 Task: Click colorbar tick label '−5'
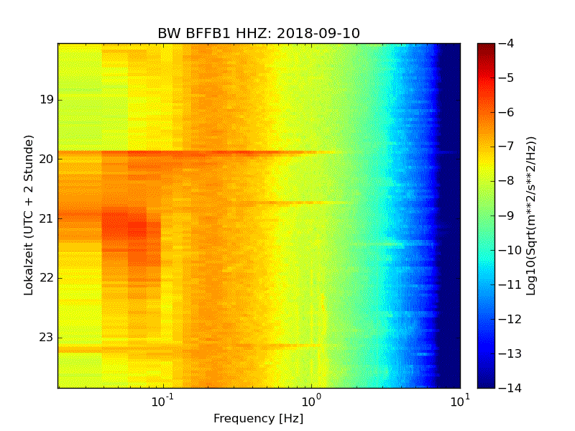(506, 78)
